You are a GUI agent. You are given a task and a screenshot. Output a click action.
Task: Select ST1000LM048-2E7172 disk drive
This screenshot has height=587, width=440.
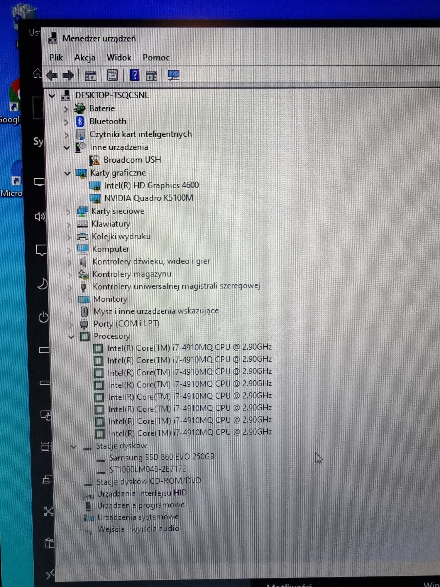click(x=148, y=469)
